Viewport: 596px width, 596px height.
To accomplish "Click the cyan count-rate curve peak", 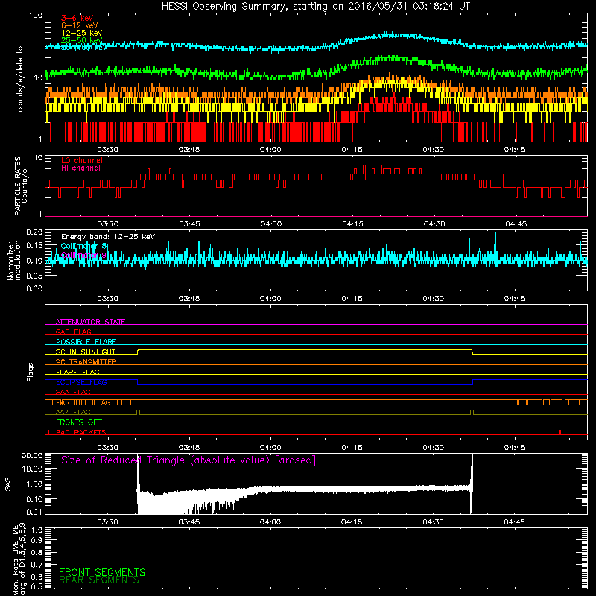I will 387,34.
